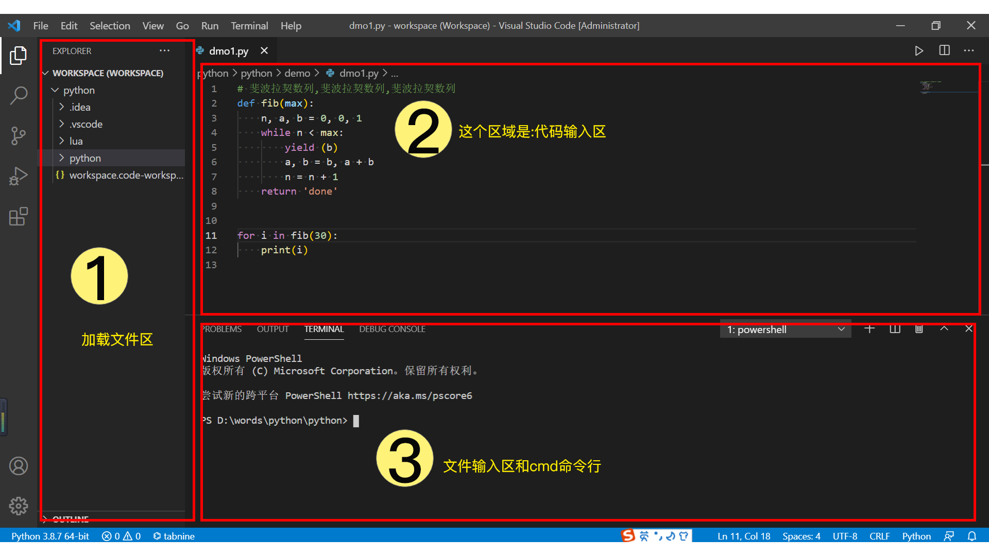Split the editor using the split icon

[944, 50]
